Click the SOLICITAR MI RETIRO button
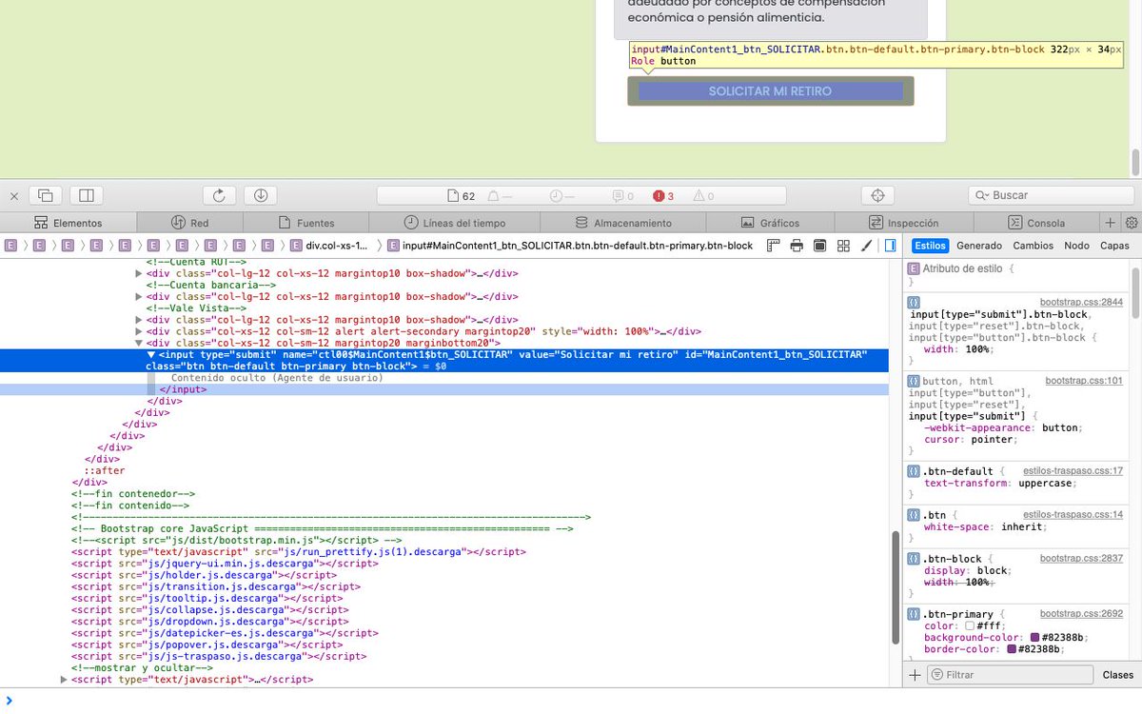1142x714 pixels. pos(770,91)
